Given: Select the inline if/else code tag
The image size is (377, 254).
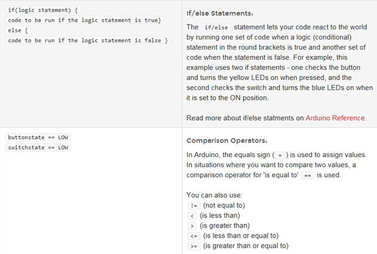Looking at the screenshot, I should click(216, 28).
